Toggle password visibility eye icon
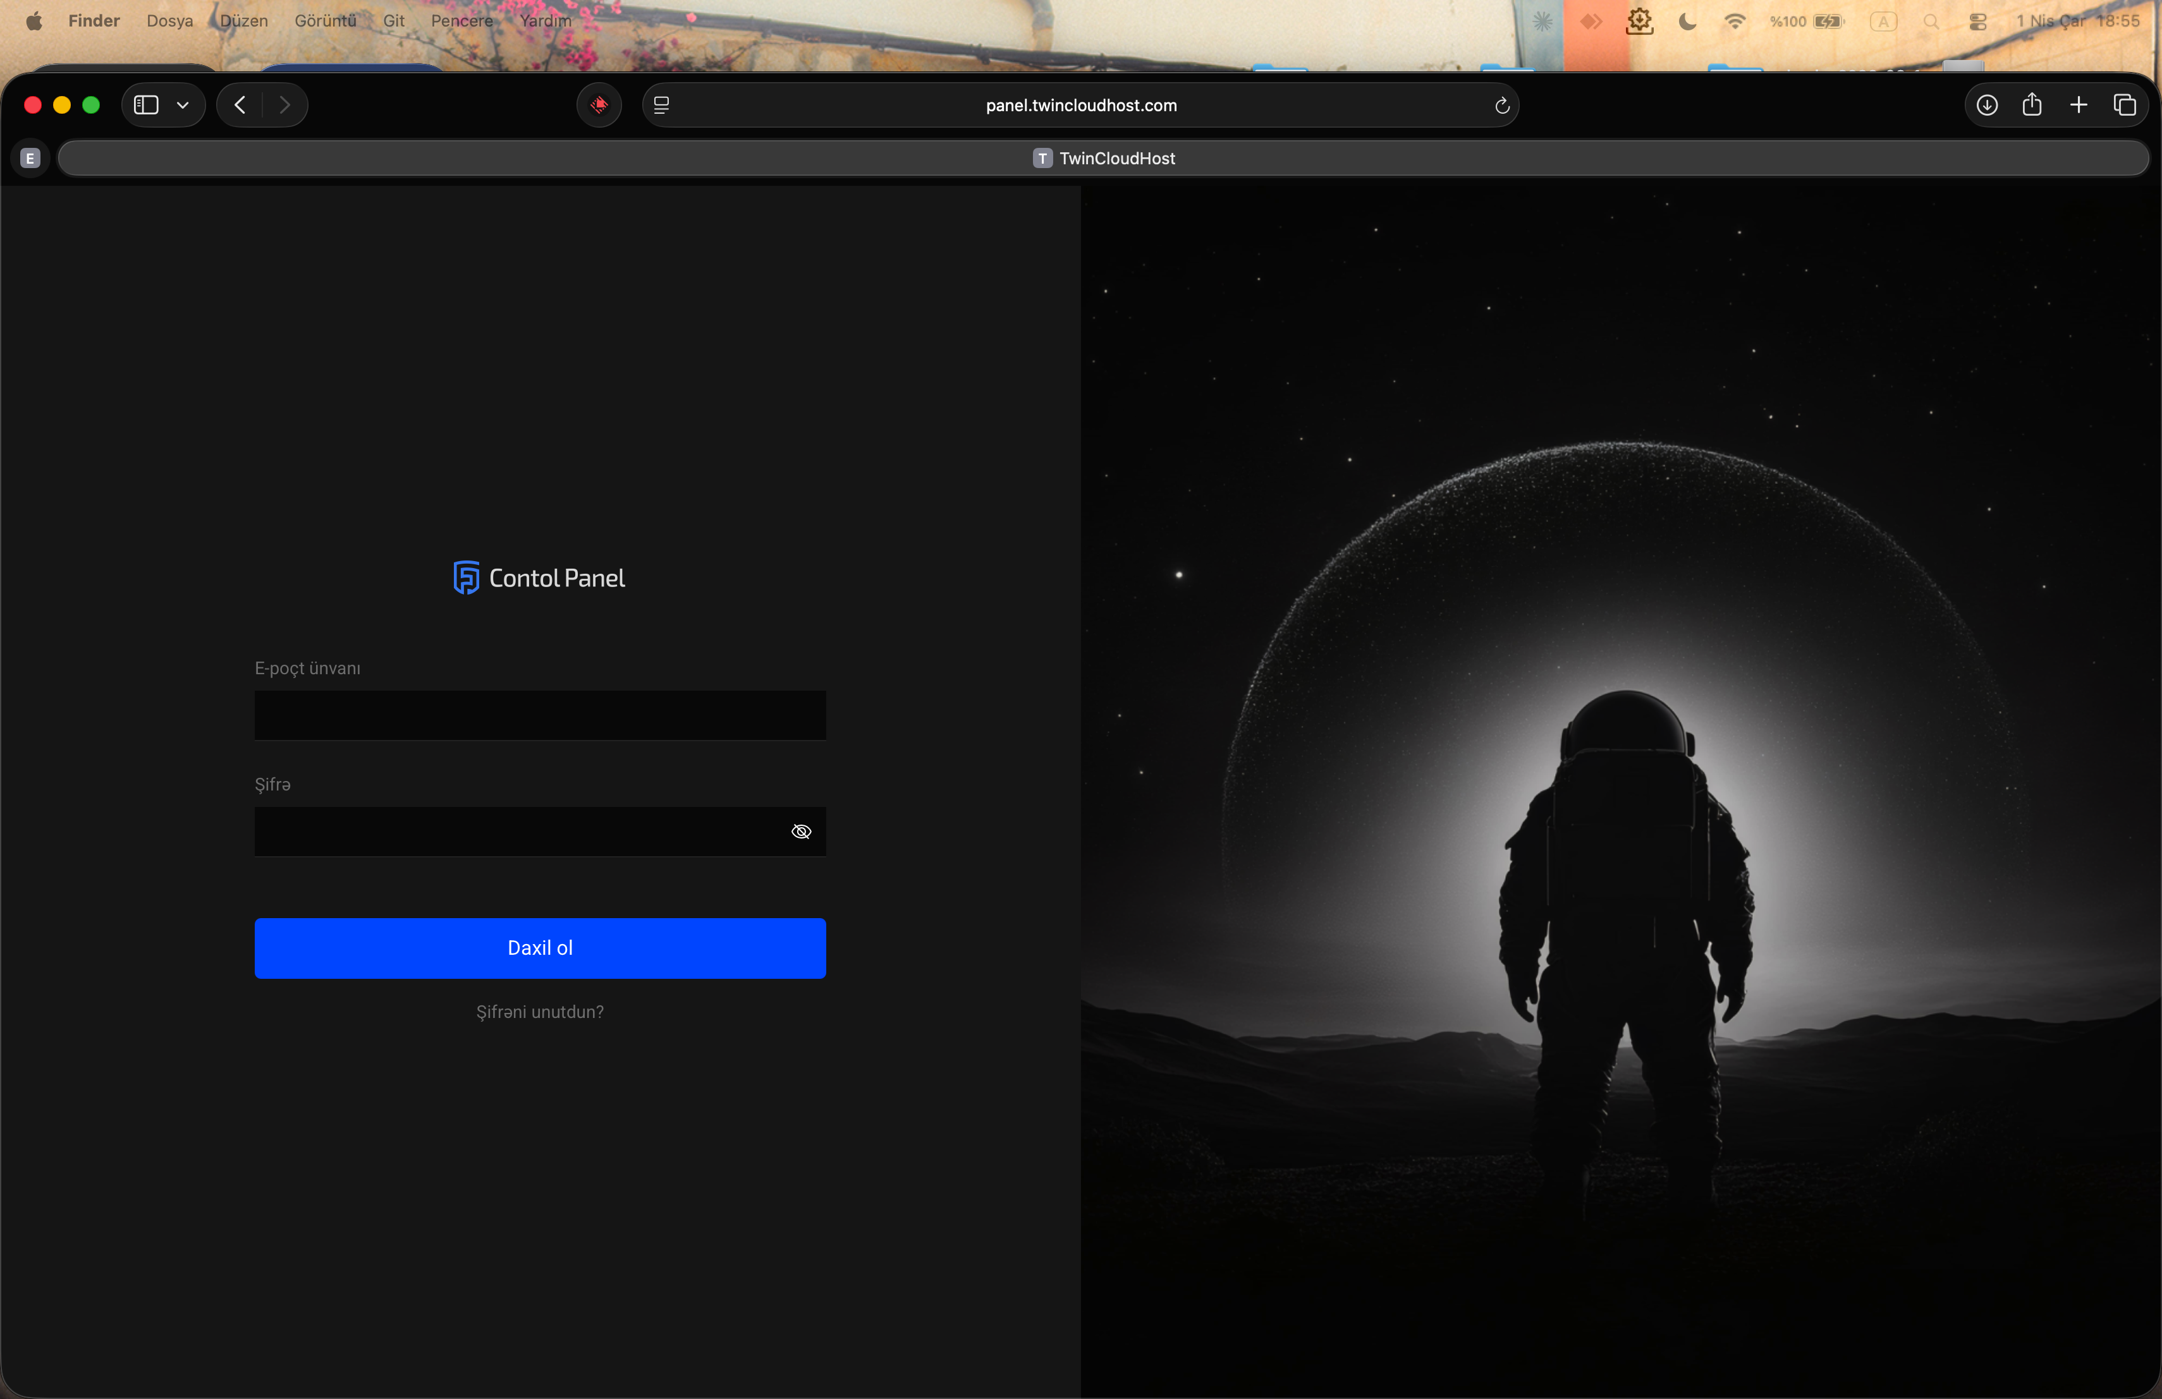Screen dimensions: 2162x1399 (800, 832)
